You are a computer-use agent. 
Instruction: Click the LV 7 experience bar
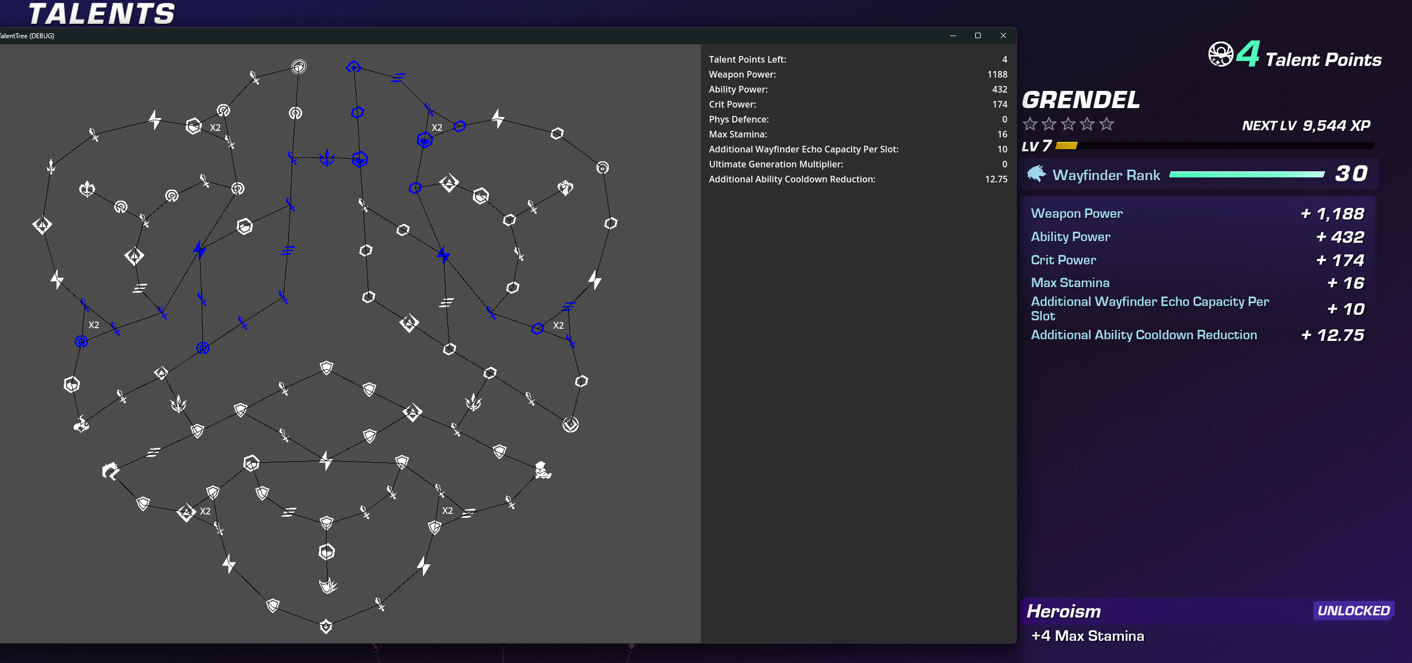[1214, 146]
